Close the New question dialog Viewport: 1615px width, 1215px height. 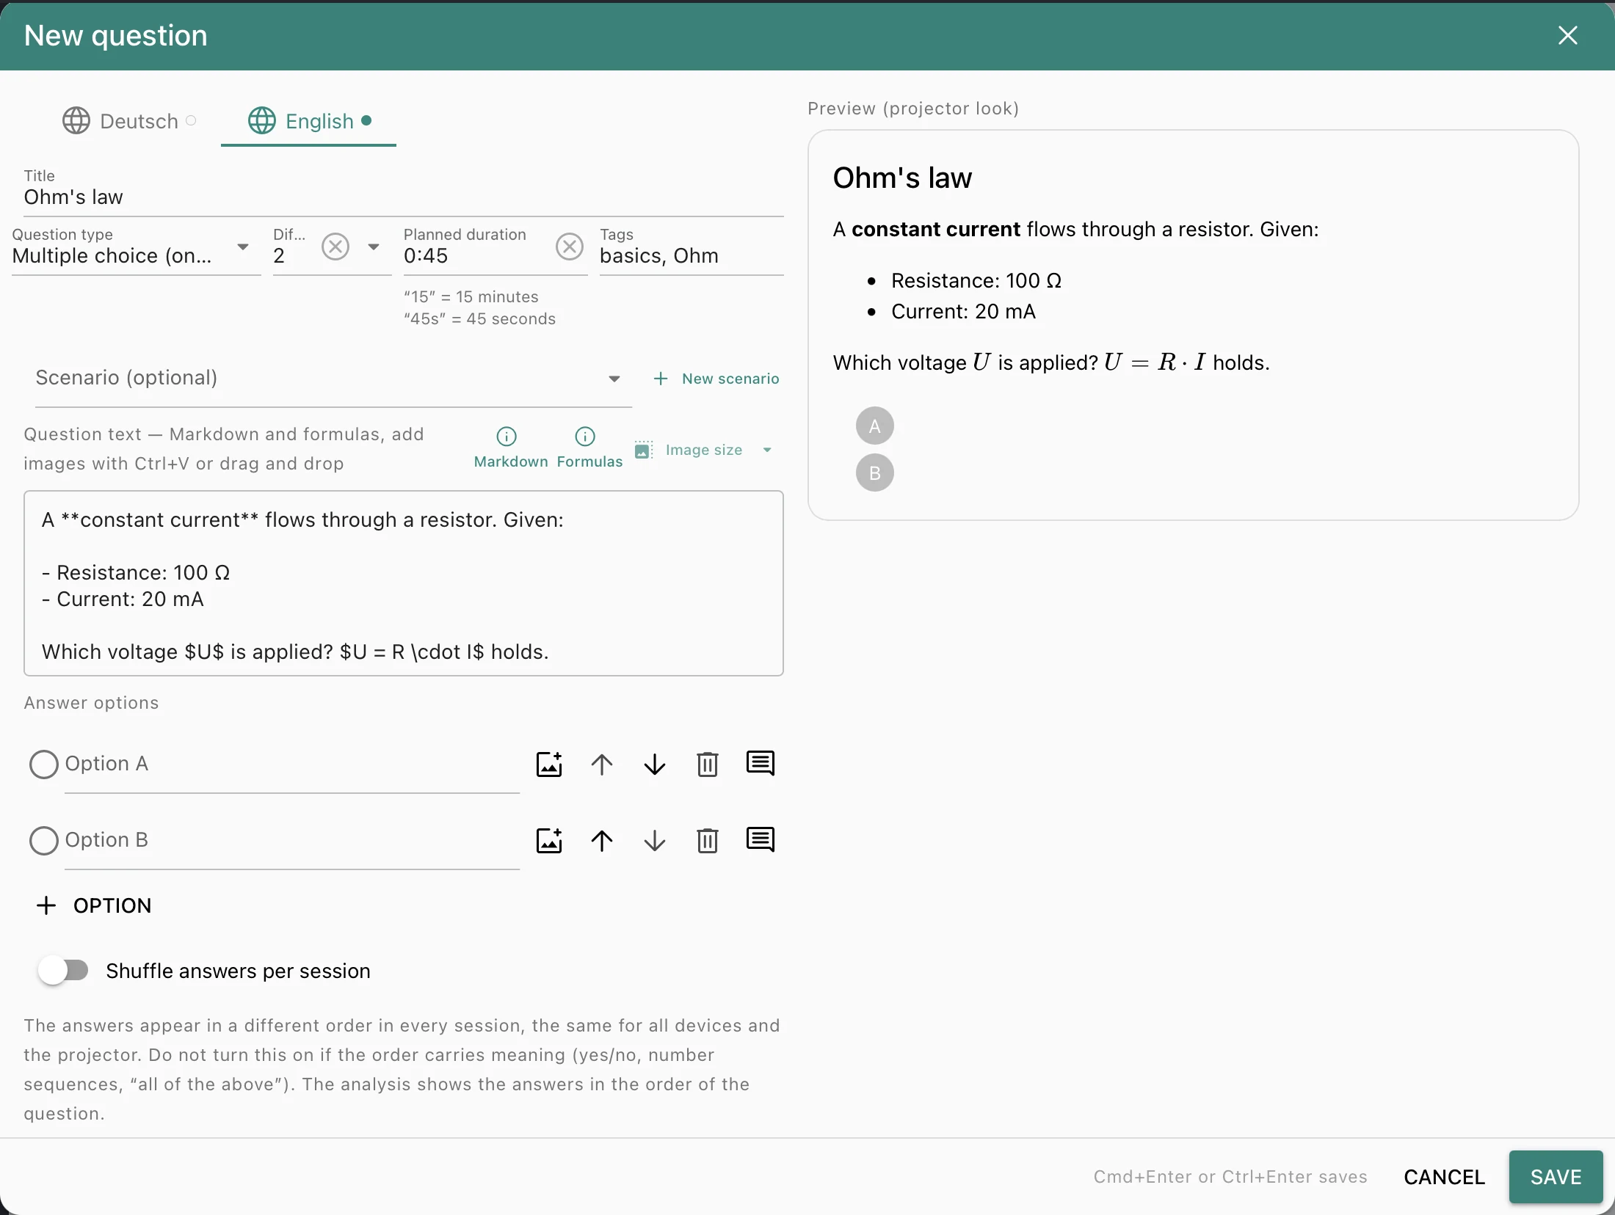[1568, 35]
